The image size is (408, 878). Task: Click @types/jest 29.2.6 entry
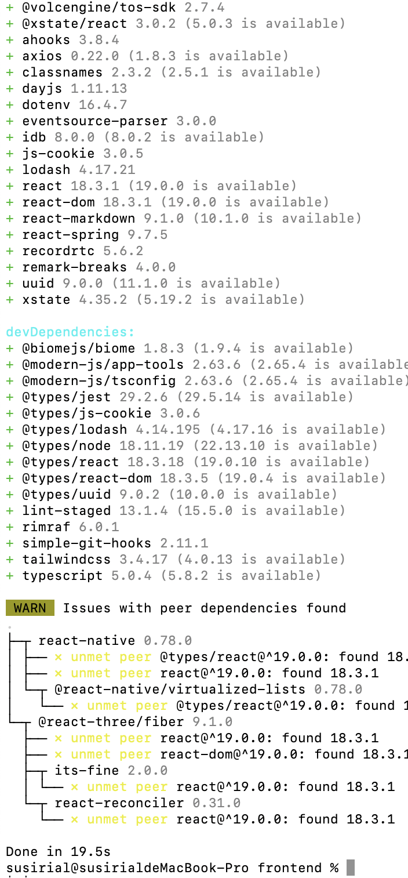[180, 397]
